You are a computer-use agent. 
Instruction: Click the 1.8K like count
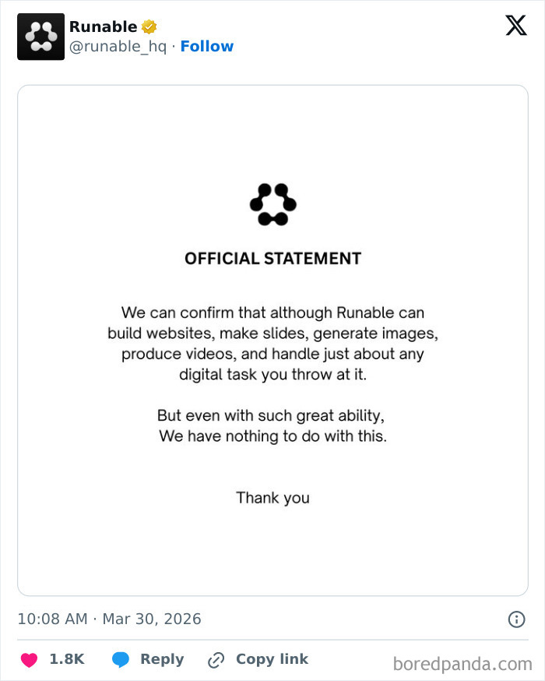pyautogui.click(x=66, y=658)
